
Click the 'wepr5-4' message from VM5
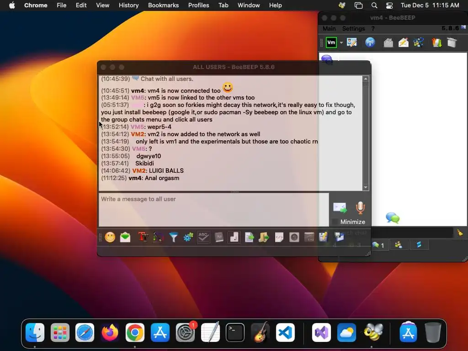pos(160,127)
